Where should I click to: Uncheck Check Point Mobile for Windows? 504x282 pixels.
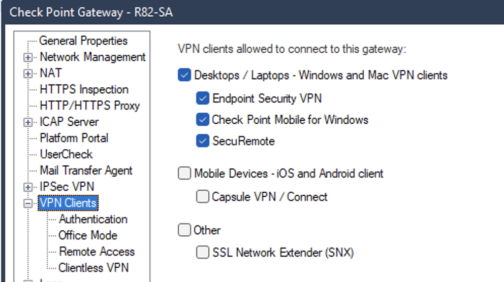pos(203,119)
